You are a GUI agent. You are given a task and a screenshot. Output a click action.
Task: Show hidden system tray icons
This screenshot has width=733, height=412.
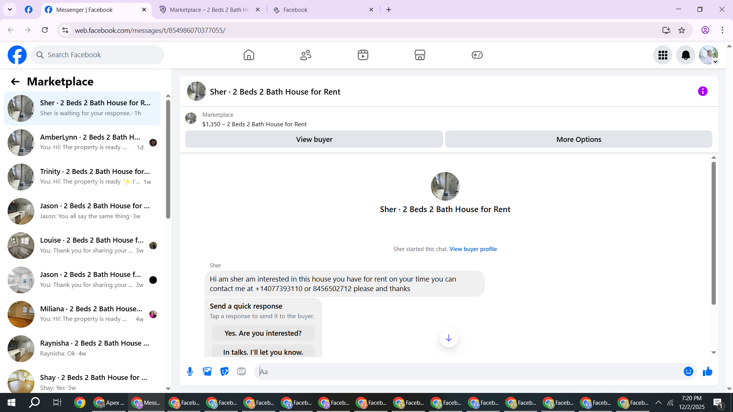point(659,402)
